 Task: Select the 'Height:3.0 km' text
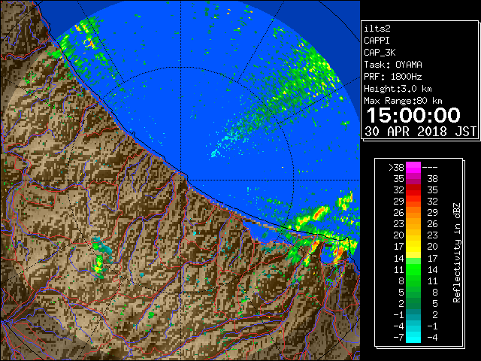tap(398, 89)
